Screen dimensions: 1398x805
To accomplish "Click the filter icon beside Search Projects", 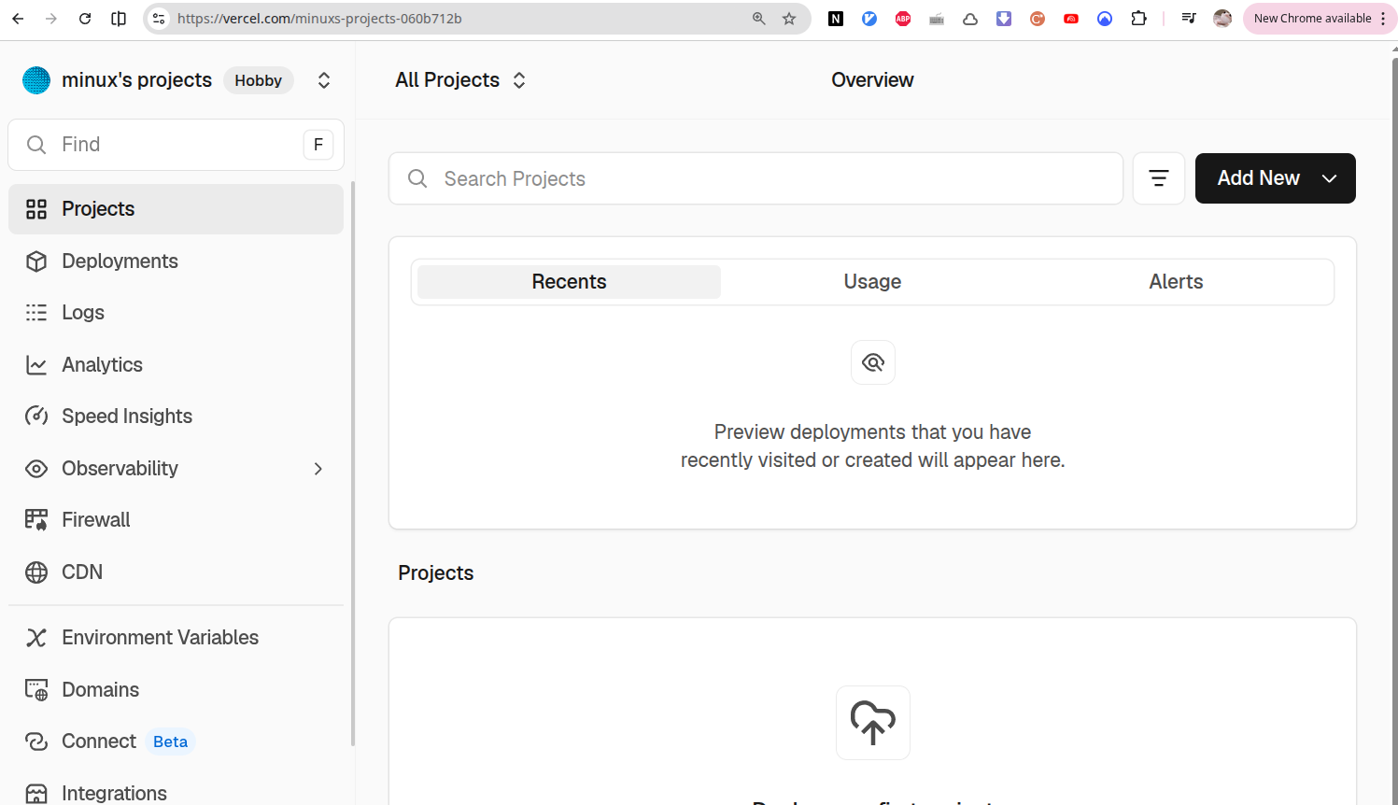I will click(1159, 178).
